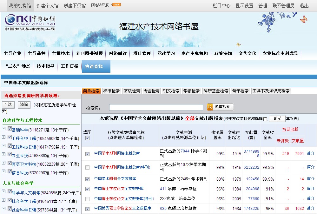Select the 快速查找 navigation item
Image resolution: width=317 pixels, height=214 pixels.
point(96,66)
